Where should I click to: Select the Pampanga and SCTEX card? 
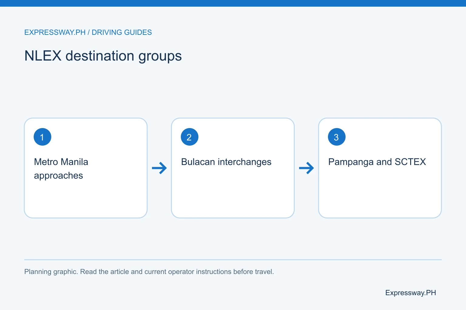click(x=380, y=168)
